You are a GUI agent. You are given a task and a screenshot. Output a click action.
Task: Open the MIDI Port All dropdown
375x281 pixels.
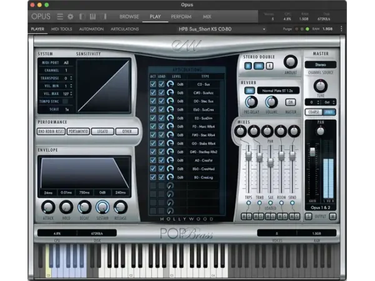tap(66, 62)
